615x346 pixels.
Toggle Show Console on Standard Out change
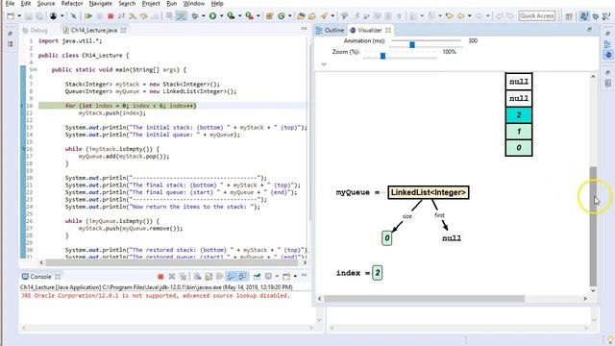tap(231, 277)
